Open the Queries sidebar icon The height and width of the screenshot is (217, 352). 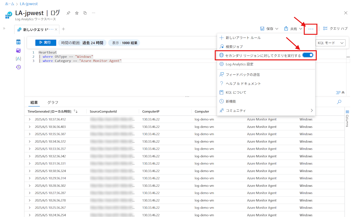18,51
